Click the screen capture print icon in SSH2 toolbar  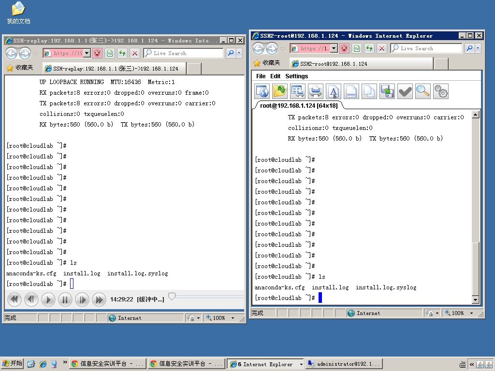(298, 91)
